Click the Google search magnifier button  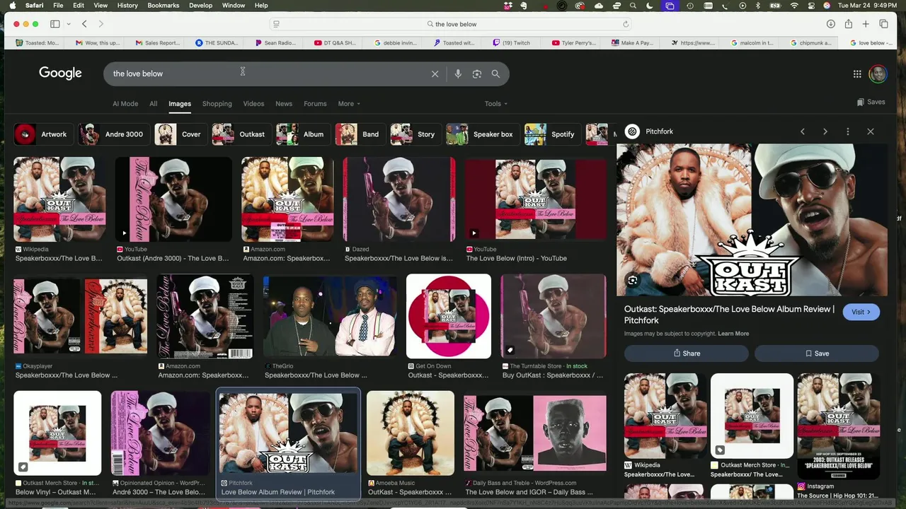pyautogui.click(x=495, y=74)
